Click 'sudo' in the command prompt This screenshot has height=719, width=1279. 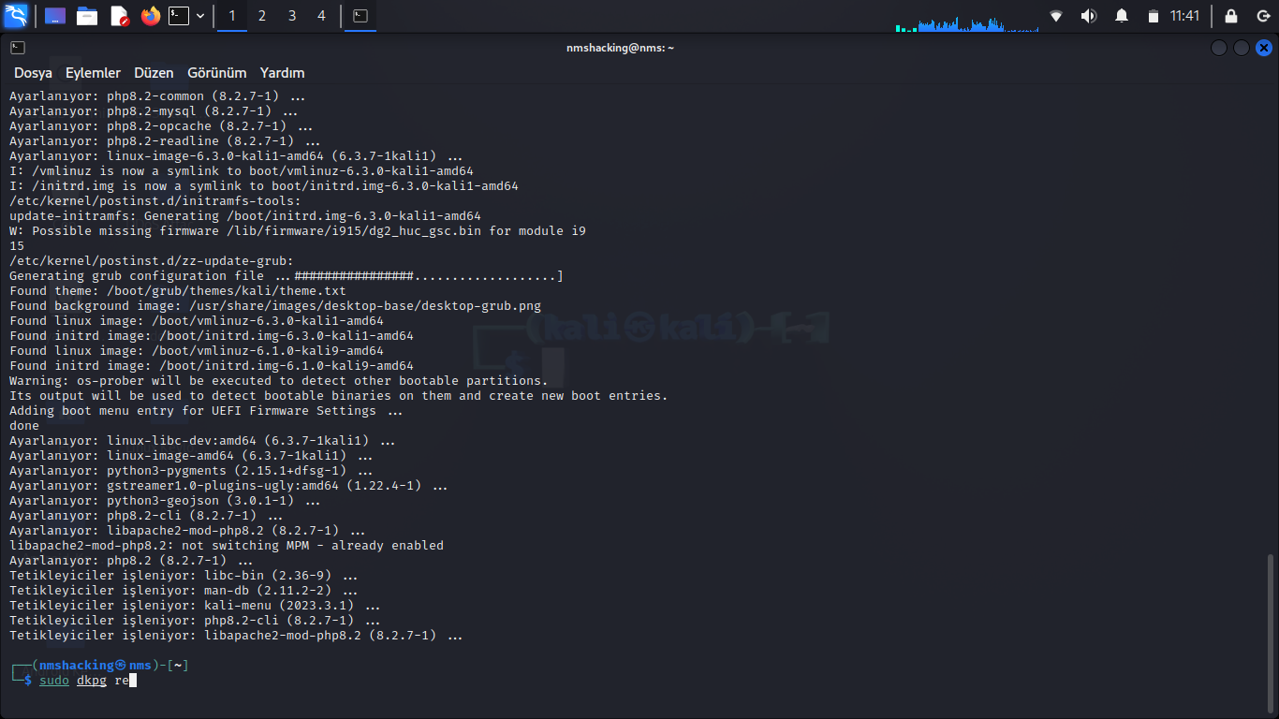click(54, 681)
